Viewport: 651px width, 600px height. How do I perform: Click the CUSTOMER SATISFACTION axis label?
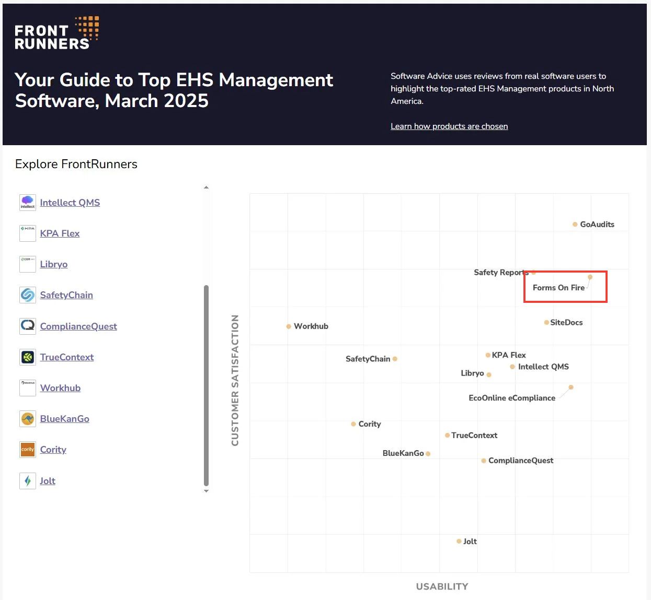tap(235, 380)
